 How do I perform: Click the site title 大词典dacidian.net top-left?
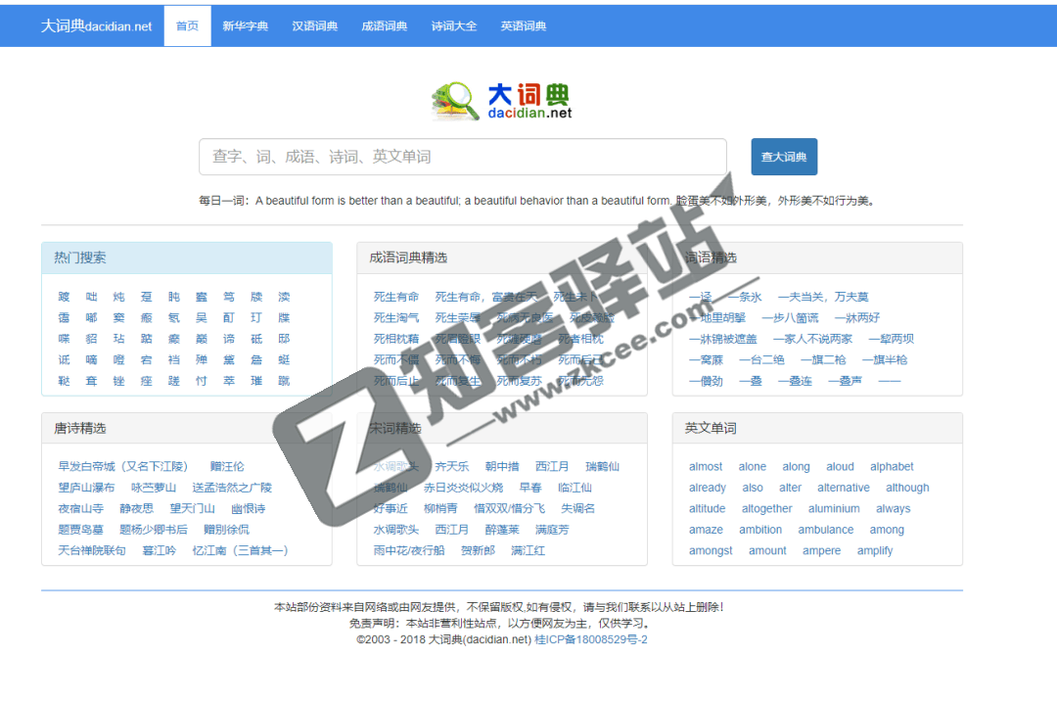click(x=96, y=25)
